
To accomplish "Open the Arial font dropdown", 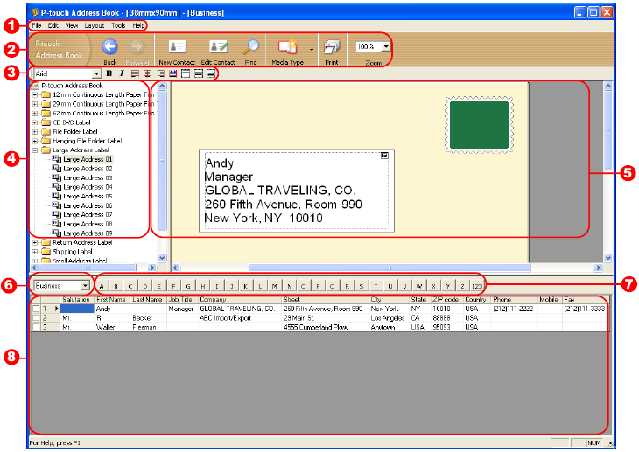I will pos(96,73).
